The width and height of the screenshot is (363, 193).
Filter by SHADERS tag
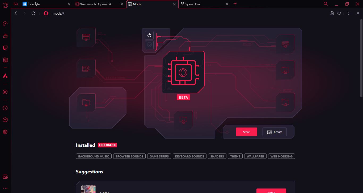[x=217, y=156]
